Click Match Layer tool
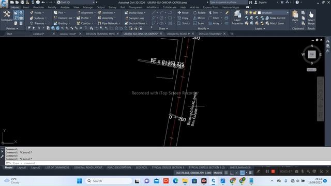Viewport: 331px width, 186px height. [275, 23]
